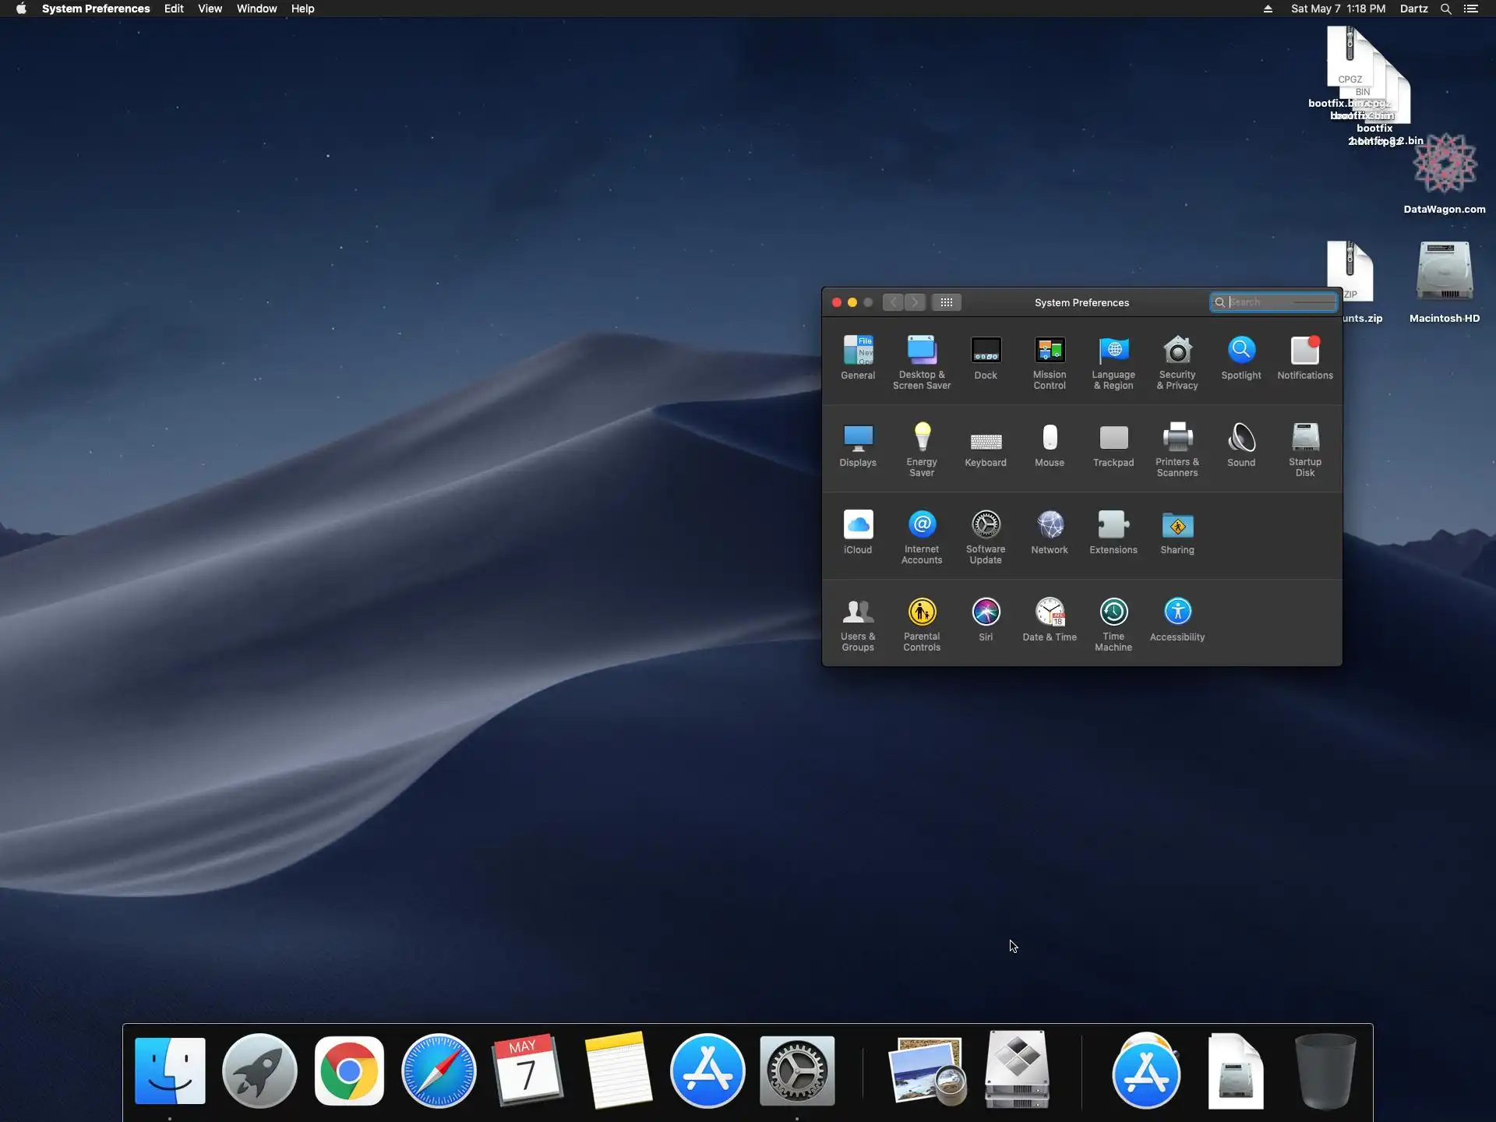Image resolution: width=1496 pixels, height=1122 pixels.
Task: Open the Siri preferences icon
Action: click(x=985, y=613)
